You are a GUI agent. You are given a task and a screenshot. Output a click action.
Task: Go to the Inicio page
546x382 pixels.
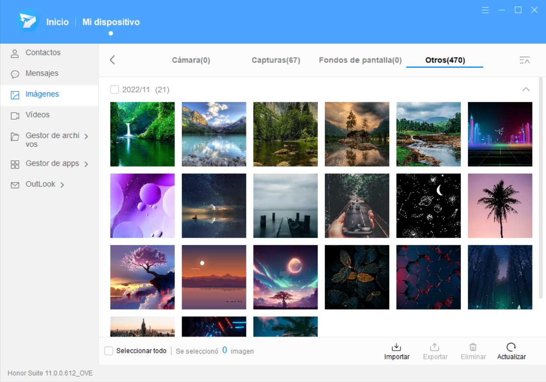(x=58, y=22)
